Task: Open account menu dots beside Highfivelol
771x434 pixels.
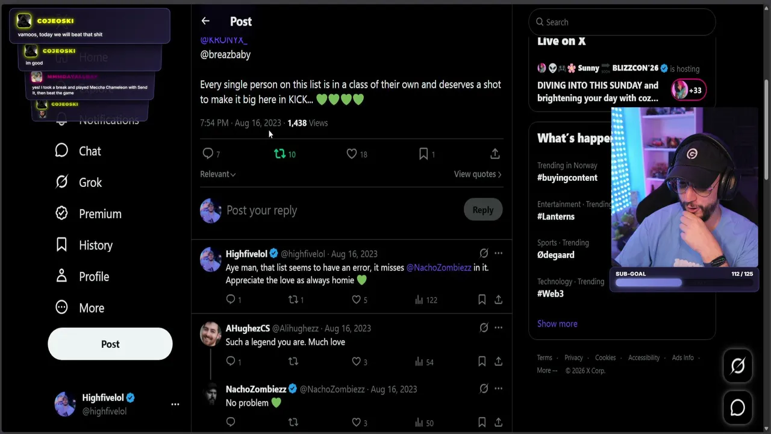Action: pos(175,404)
